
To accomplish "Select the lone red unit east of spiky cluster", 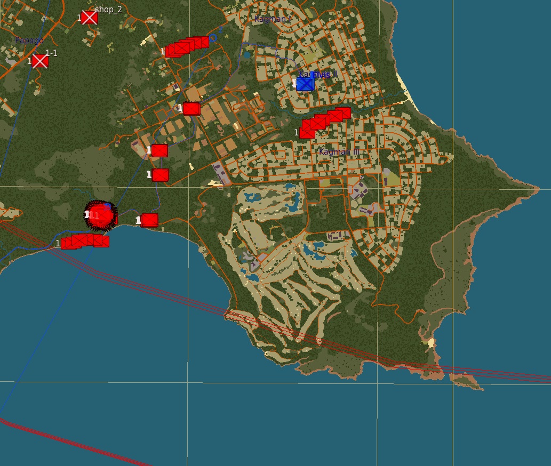I will [x=150, y=220].
